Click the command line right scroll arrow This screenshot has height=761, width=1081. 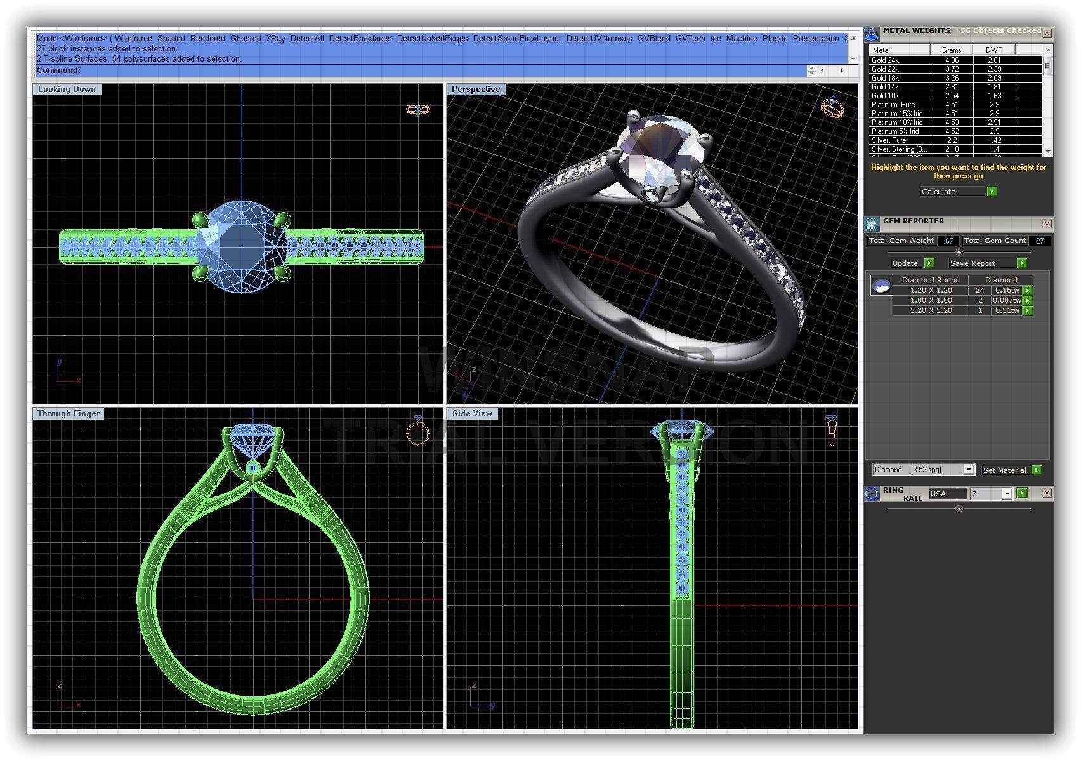[842, 70]
